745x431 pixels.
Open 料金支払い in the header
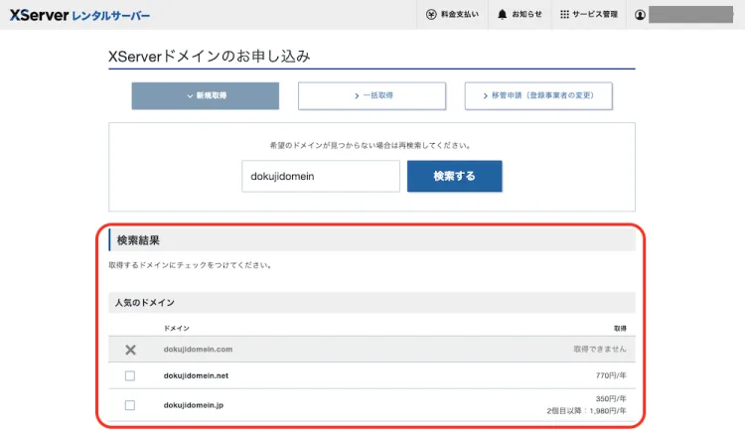pos(452,15)
